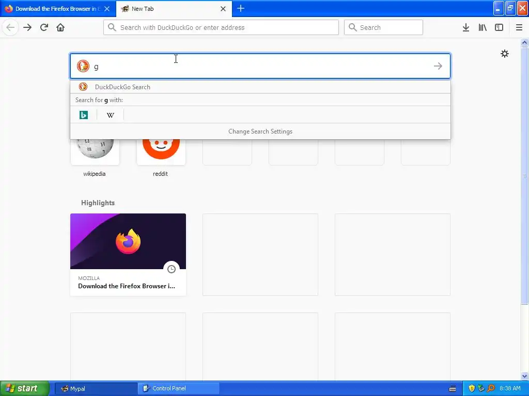Viewport: 529px width, 396px height.
Task: Open the home page
Action: click(60, 27)
